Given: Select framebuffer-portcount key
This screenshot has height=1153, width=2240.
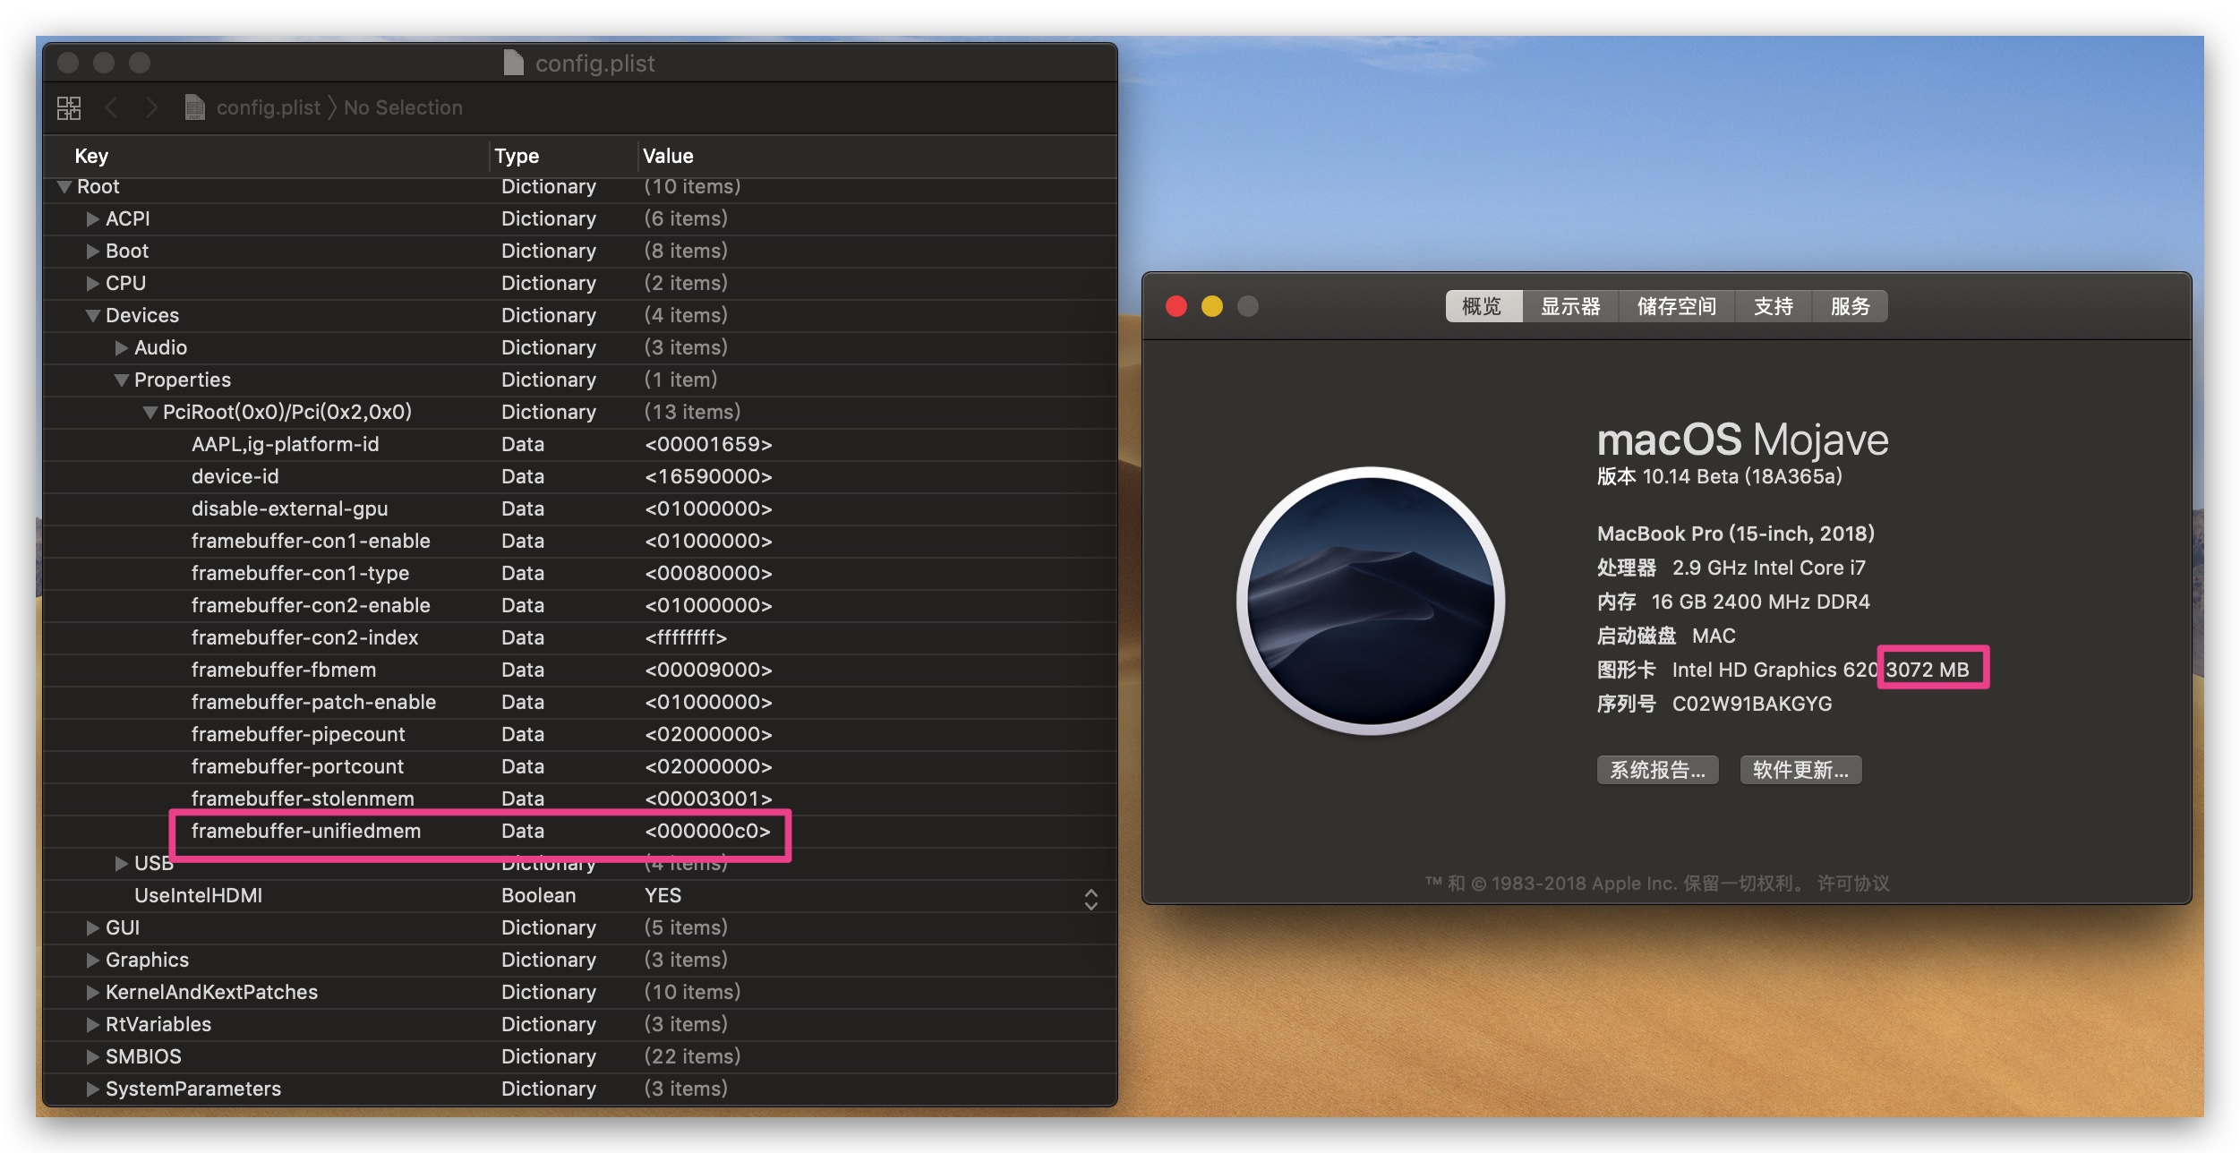Looking at the screenshot, I should pos(297,767).
